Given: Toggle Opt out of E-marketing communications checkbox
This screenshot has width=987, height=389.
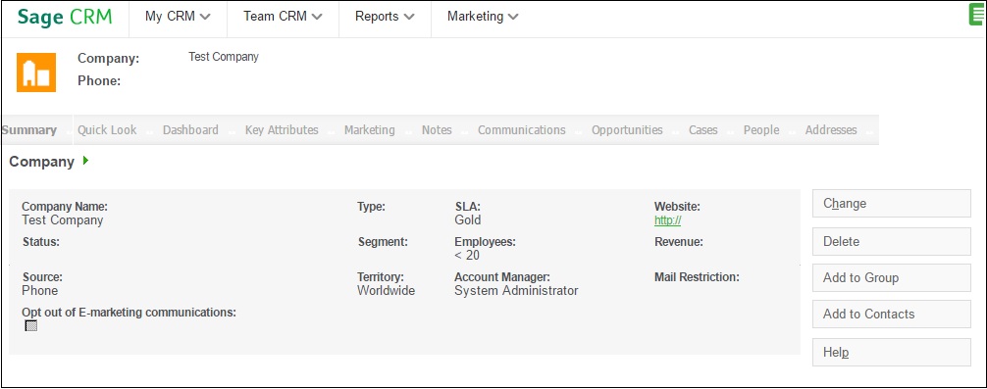Looking at the screenshot, I should point(30,325).
